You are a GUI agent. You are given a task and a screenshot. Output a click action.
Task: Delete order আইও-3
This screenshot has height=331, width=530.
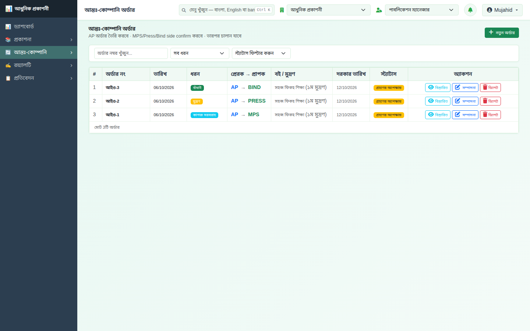tap(490, 88)
